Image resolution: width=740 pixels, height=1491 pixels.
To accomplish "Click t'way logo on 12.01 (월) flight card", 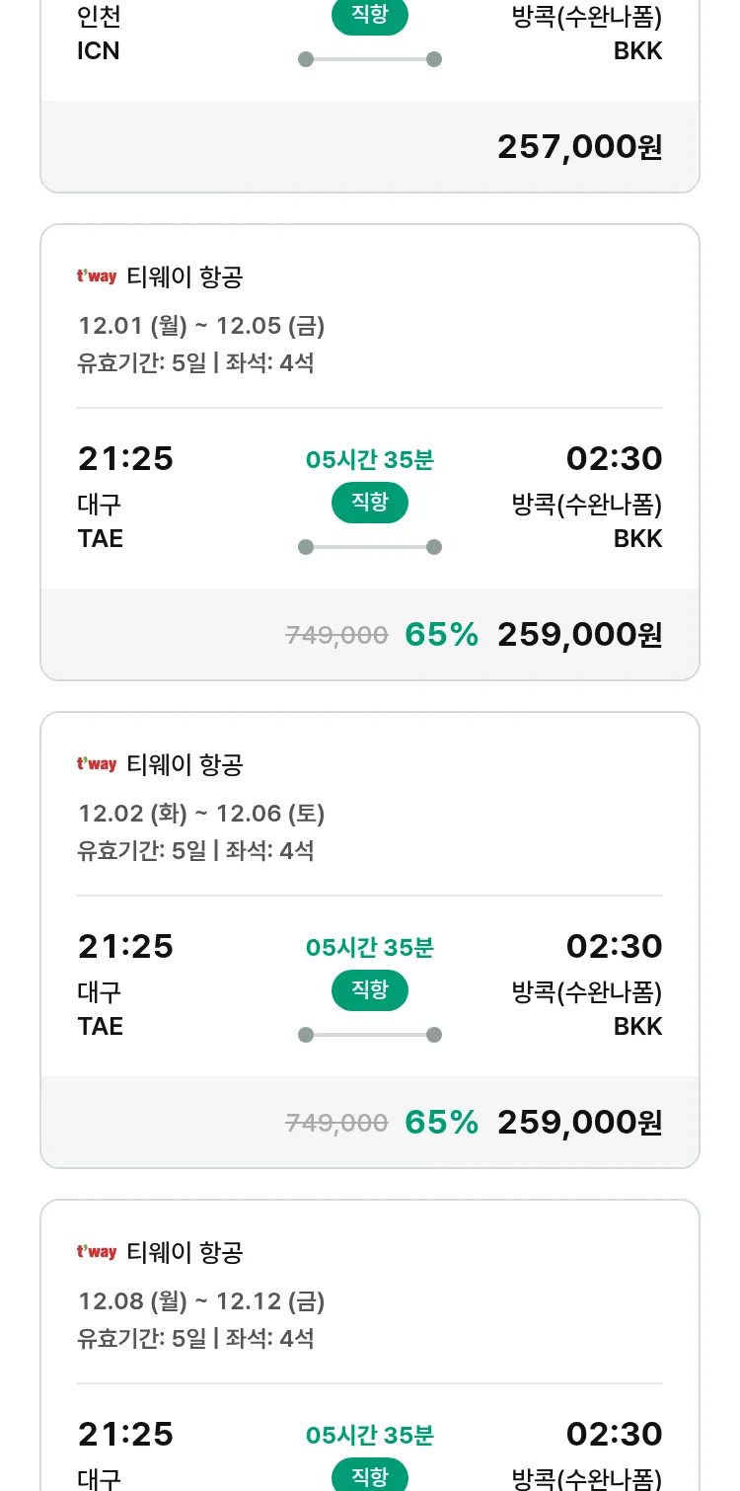I will 97,276.
